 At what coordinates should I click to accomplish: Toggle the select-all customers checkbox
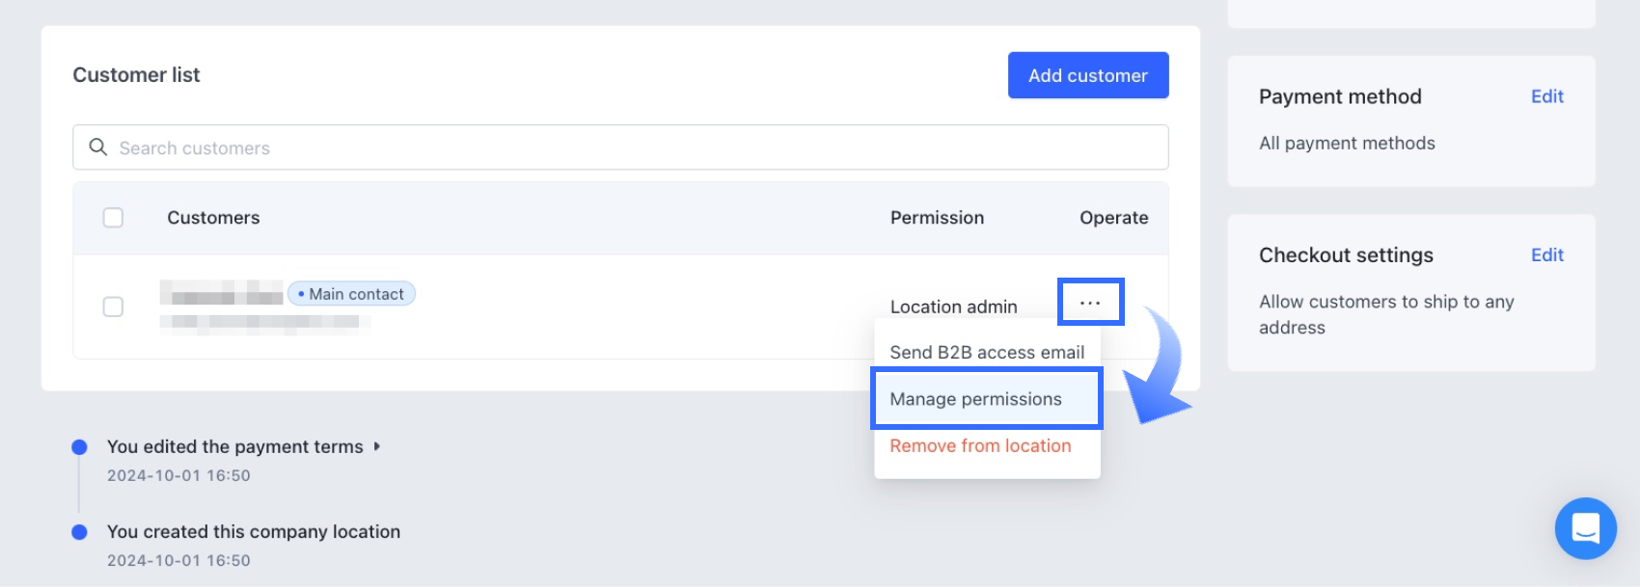click(113, 218)
